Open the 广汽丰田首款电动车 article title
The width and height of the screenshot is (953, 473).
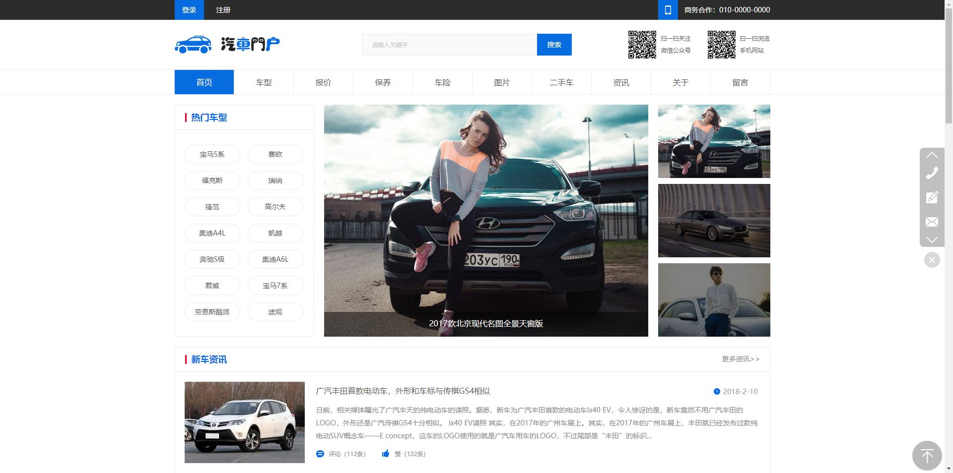[403, 391]
